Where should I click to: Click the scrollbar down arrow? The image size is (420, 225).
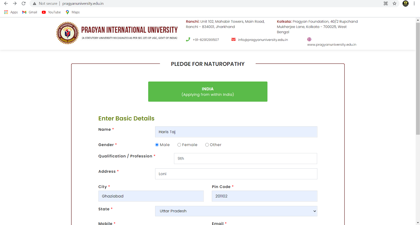(x=418, y=223)
